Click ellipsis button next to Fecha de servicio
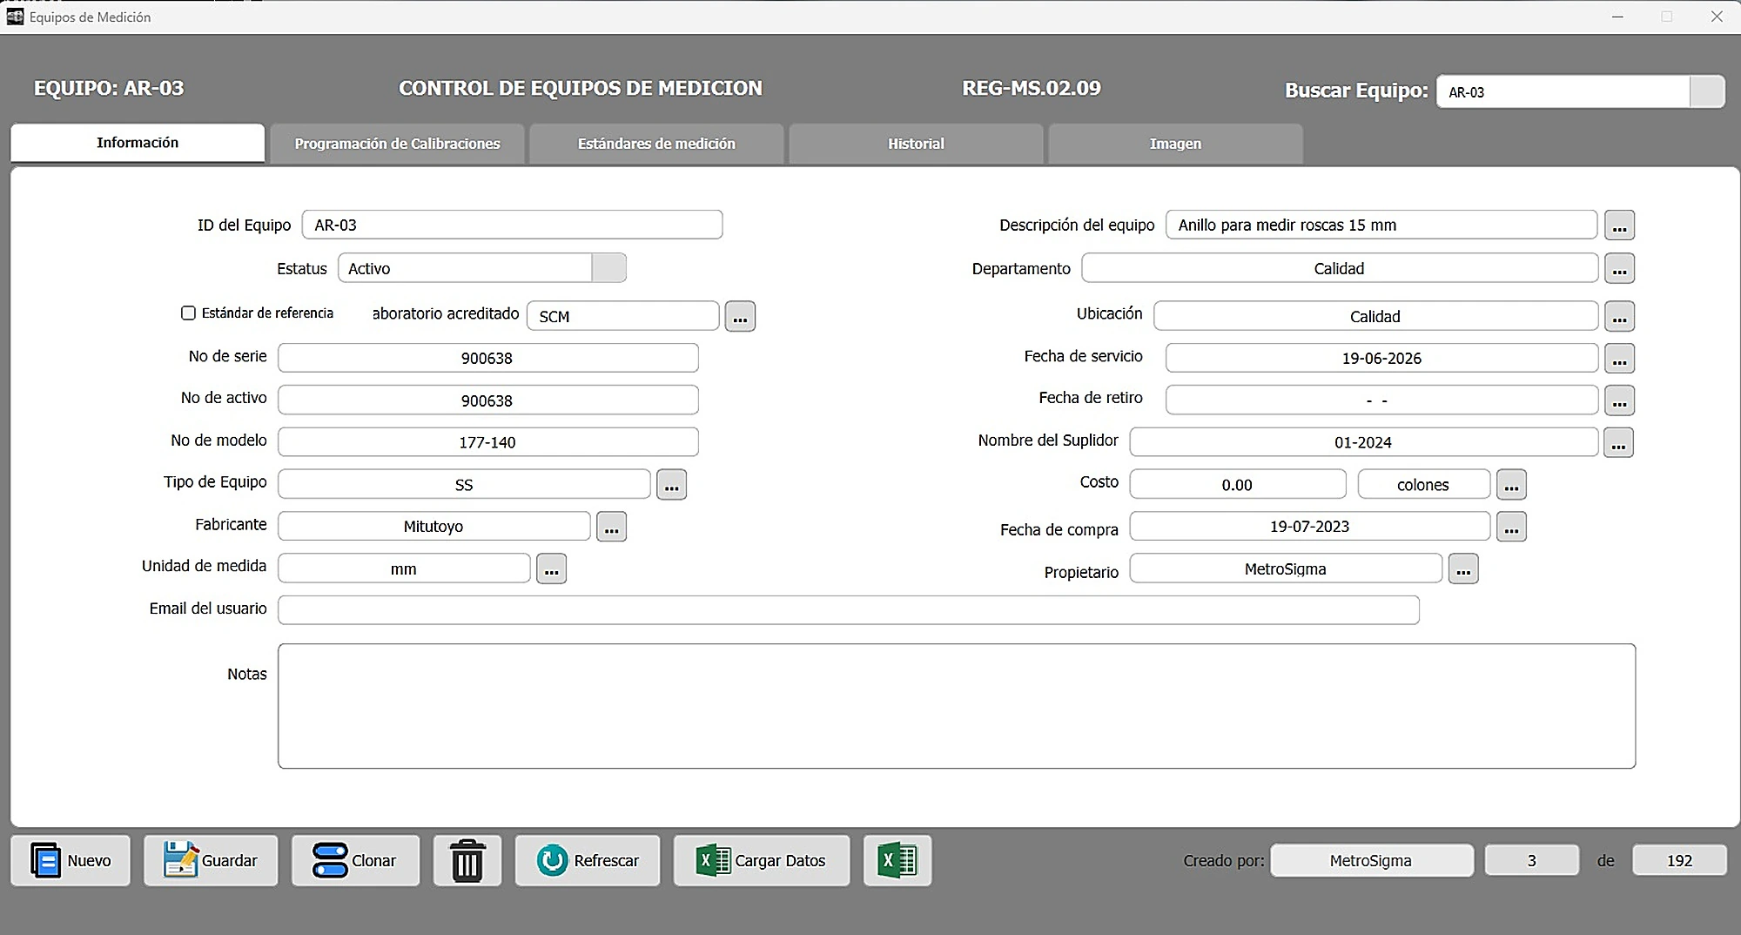This screenshot has height=935, width=1741. (1619, 358)
